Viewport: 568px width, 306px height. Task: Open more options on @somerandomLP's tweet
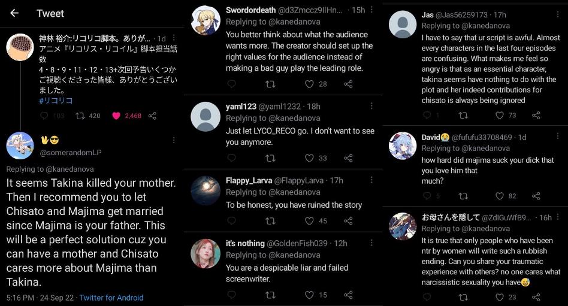[x=173, y=140]
